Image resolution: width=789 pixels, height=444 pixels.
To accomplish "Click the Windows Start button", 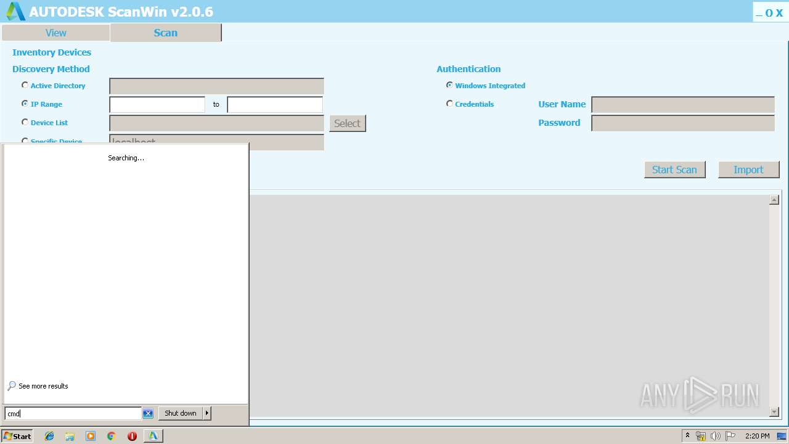I will pos(17,436).
